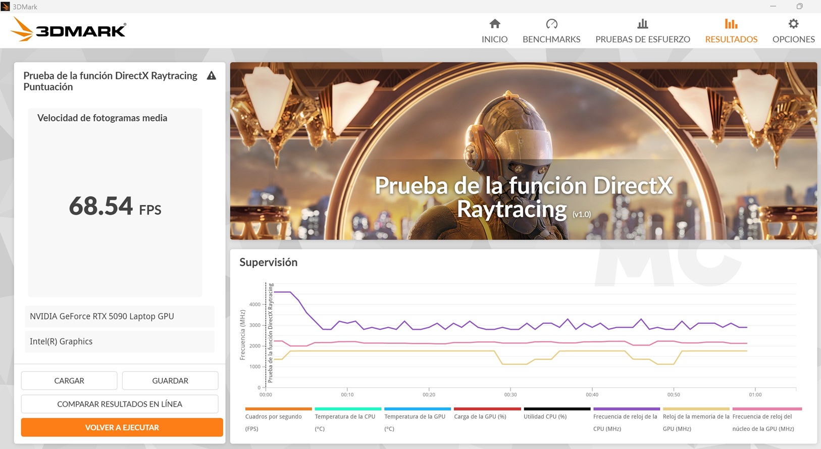Toggle the Reloj de la memoria de la GPU legend
This screenshot has height=449, width=821.
pyautogui.click(x=696, y=420)
